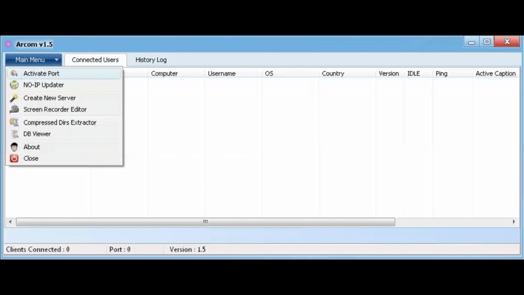
Task: Open NO-IP Updater menu entry
Action: click(x=64, y=85)
